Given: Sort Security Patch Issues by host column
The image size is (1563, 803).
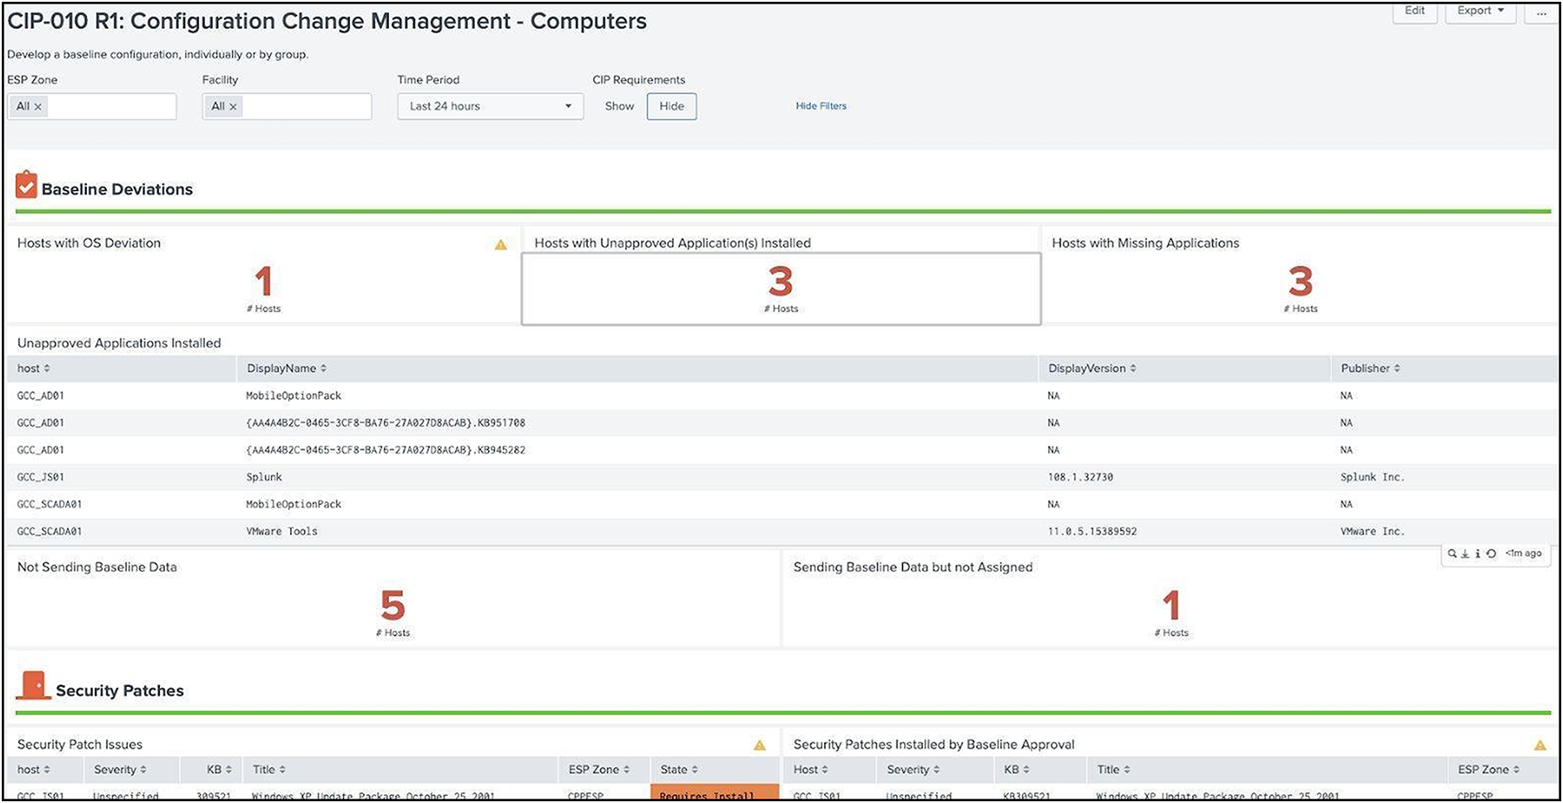Looking at the screenshot, I should pyautogui.click(x=34, y=769).
